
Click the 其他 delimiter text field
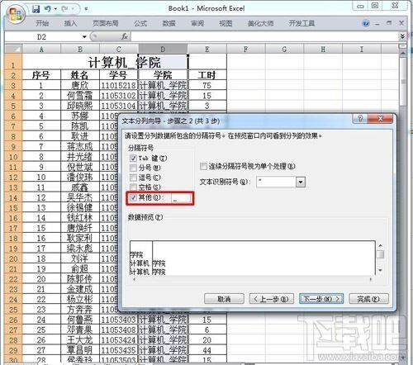181,198
